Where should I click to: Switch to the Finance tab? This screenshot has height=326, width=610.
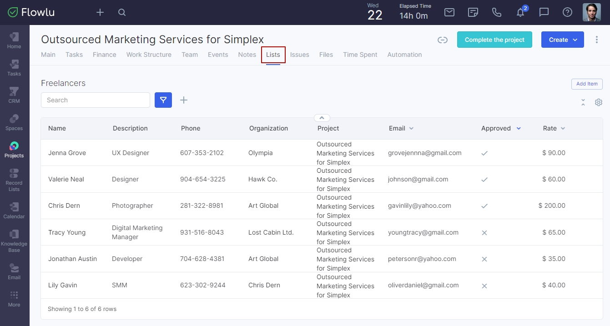(x=105, y=55)
